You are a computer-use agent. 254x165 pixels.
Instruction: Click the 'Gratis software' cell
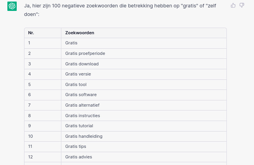point(144,95)
